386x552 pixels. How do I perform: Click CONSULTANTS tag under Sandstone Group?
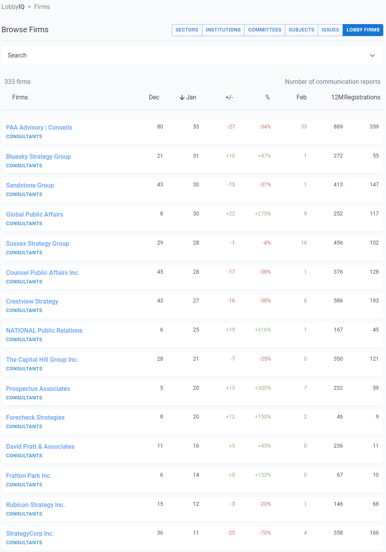[24, 194]
